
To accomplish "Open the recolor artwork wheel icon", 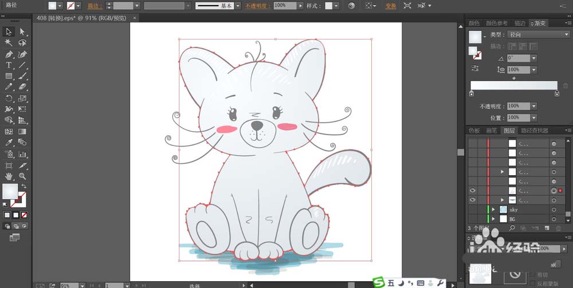I will (x=351, y=6).
